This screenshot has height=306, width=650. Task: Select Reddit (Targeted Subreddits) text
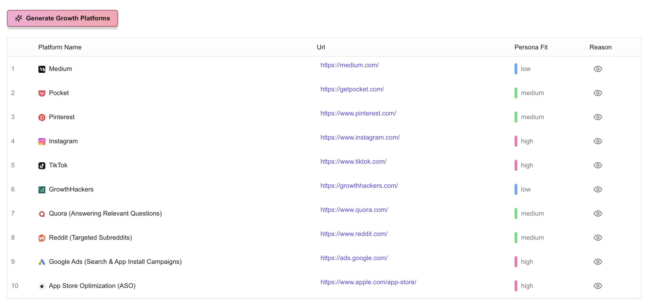click(x=90, y=238)
